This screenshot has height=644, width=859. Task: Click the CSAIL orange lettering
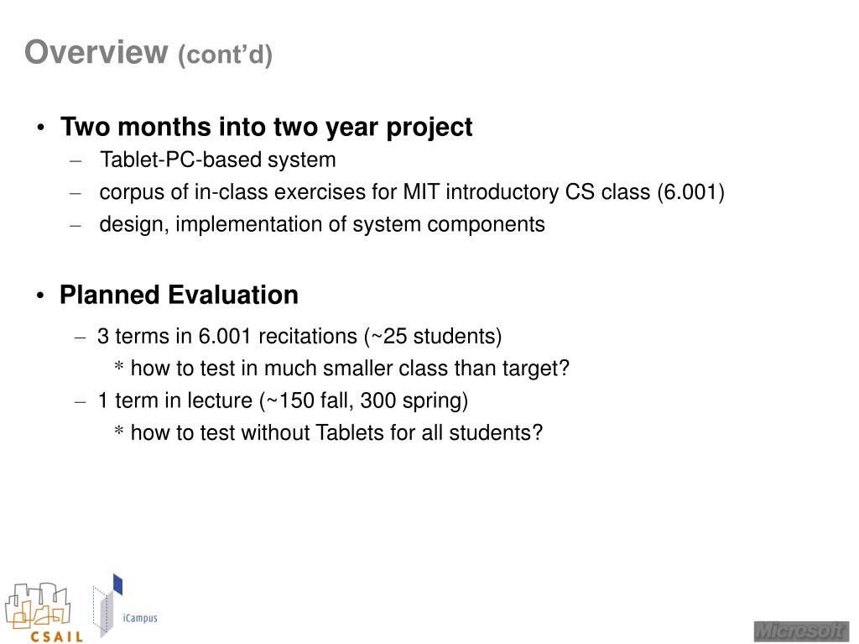57,637
